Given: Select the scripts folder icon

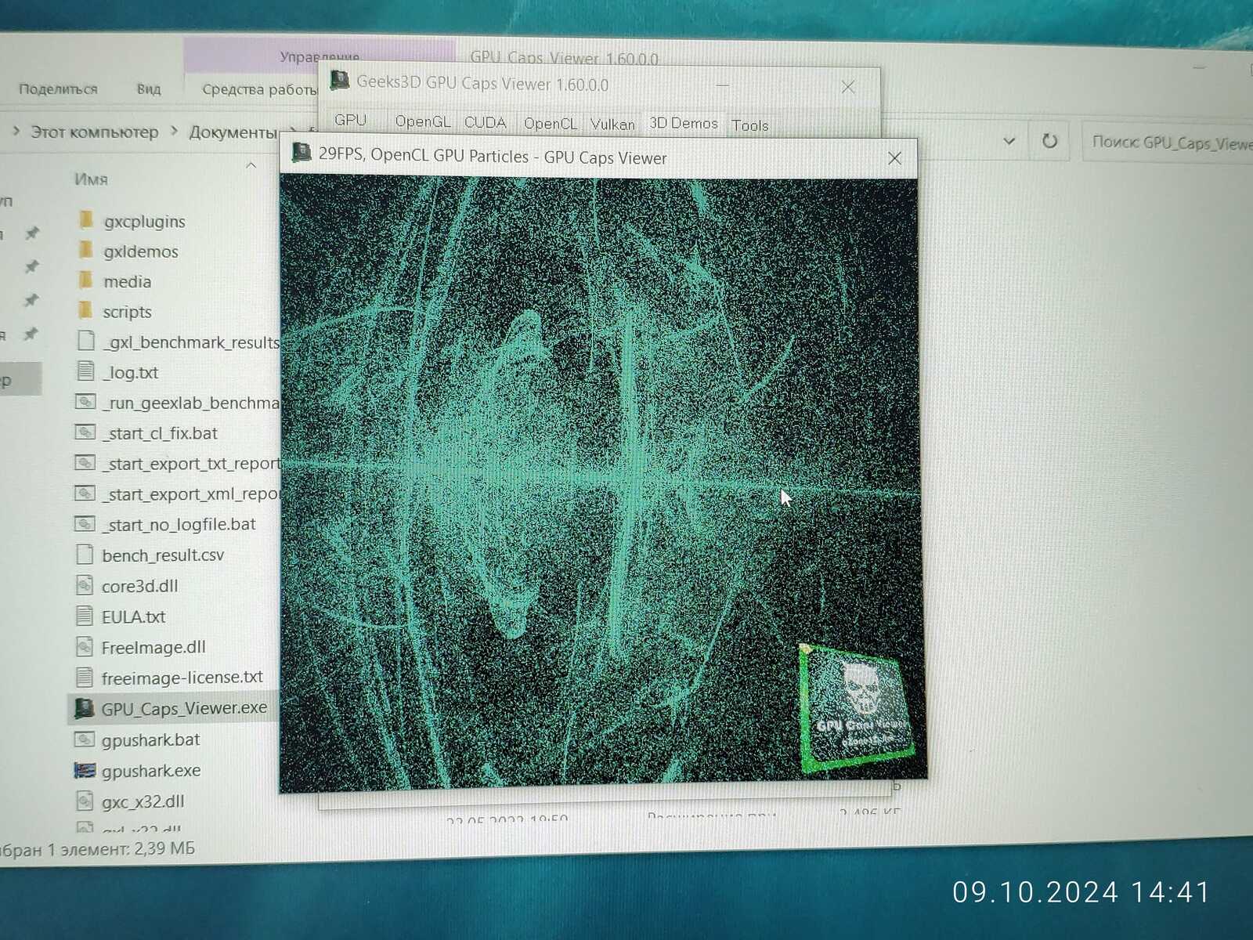Looking at the screenshot, I should (x=86, y=310).
